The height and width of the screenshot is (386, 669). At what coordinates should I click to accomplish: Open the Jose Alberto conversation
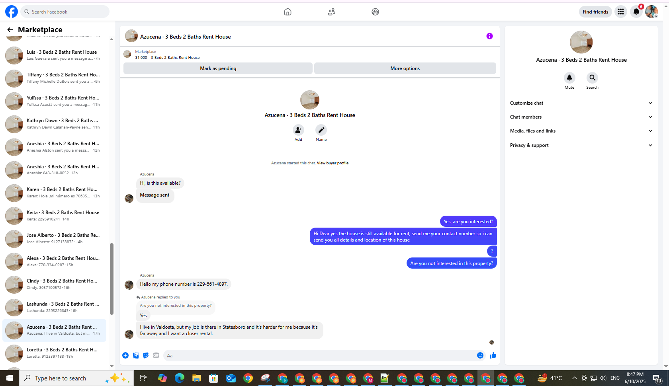click(55, 238)
